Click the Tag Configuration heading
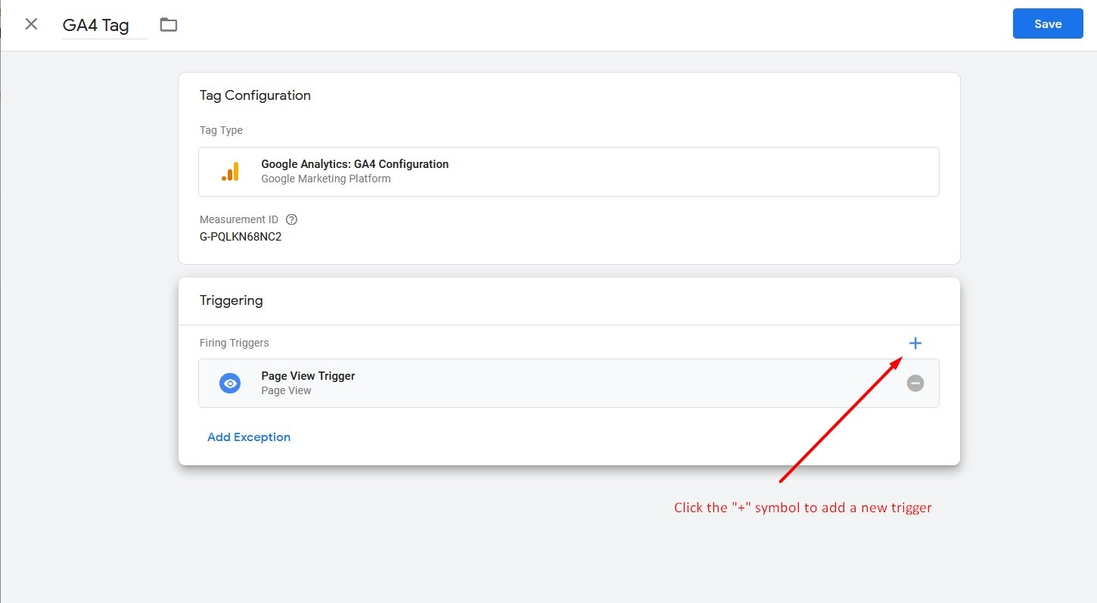The height and width of the screenshot is (603, 1097). point(255,95)
